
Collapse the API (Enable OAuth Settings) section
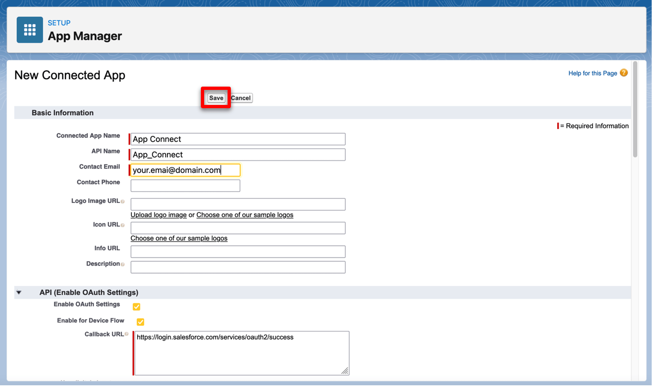(19, 292)
